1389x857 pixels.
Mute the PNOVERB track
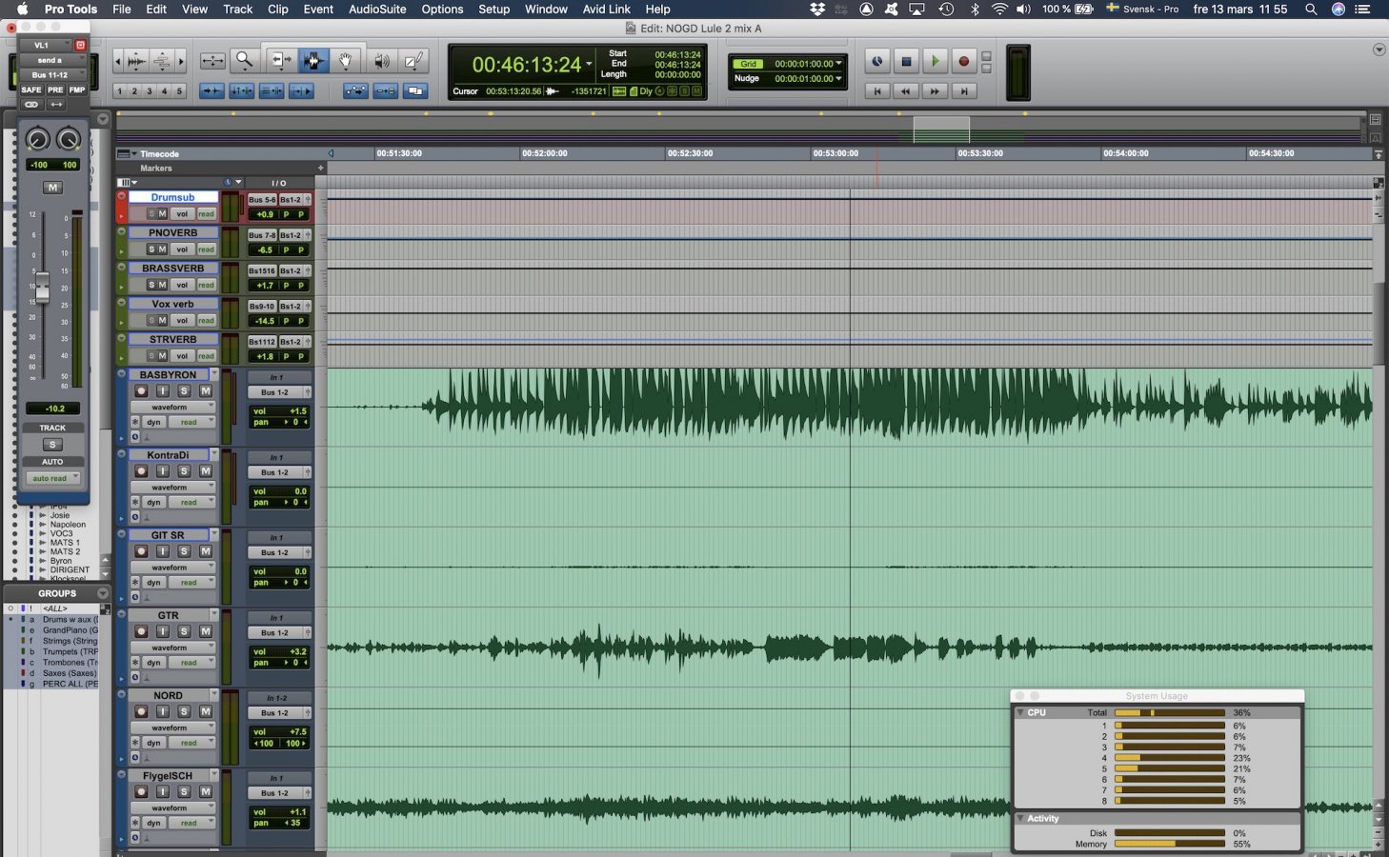(x=162, y=249)
